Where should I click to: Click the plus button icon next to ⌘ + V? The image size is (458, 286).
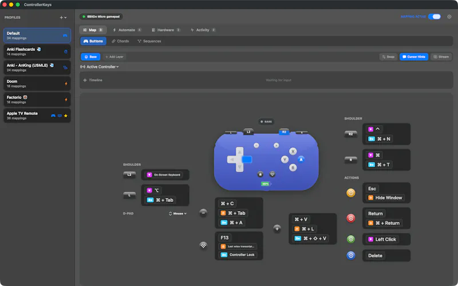click(277, 229)
